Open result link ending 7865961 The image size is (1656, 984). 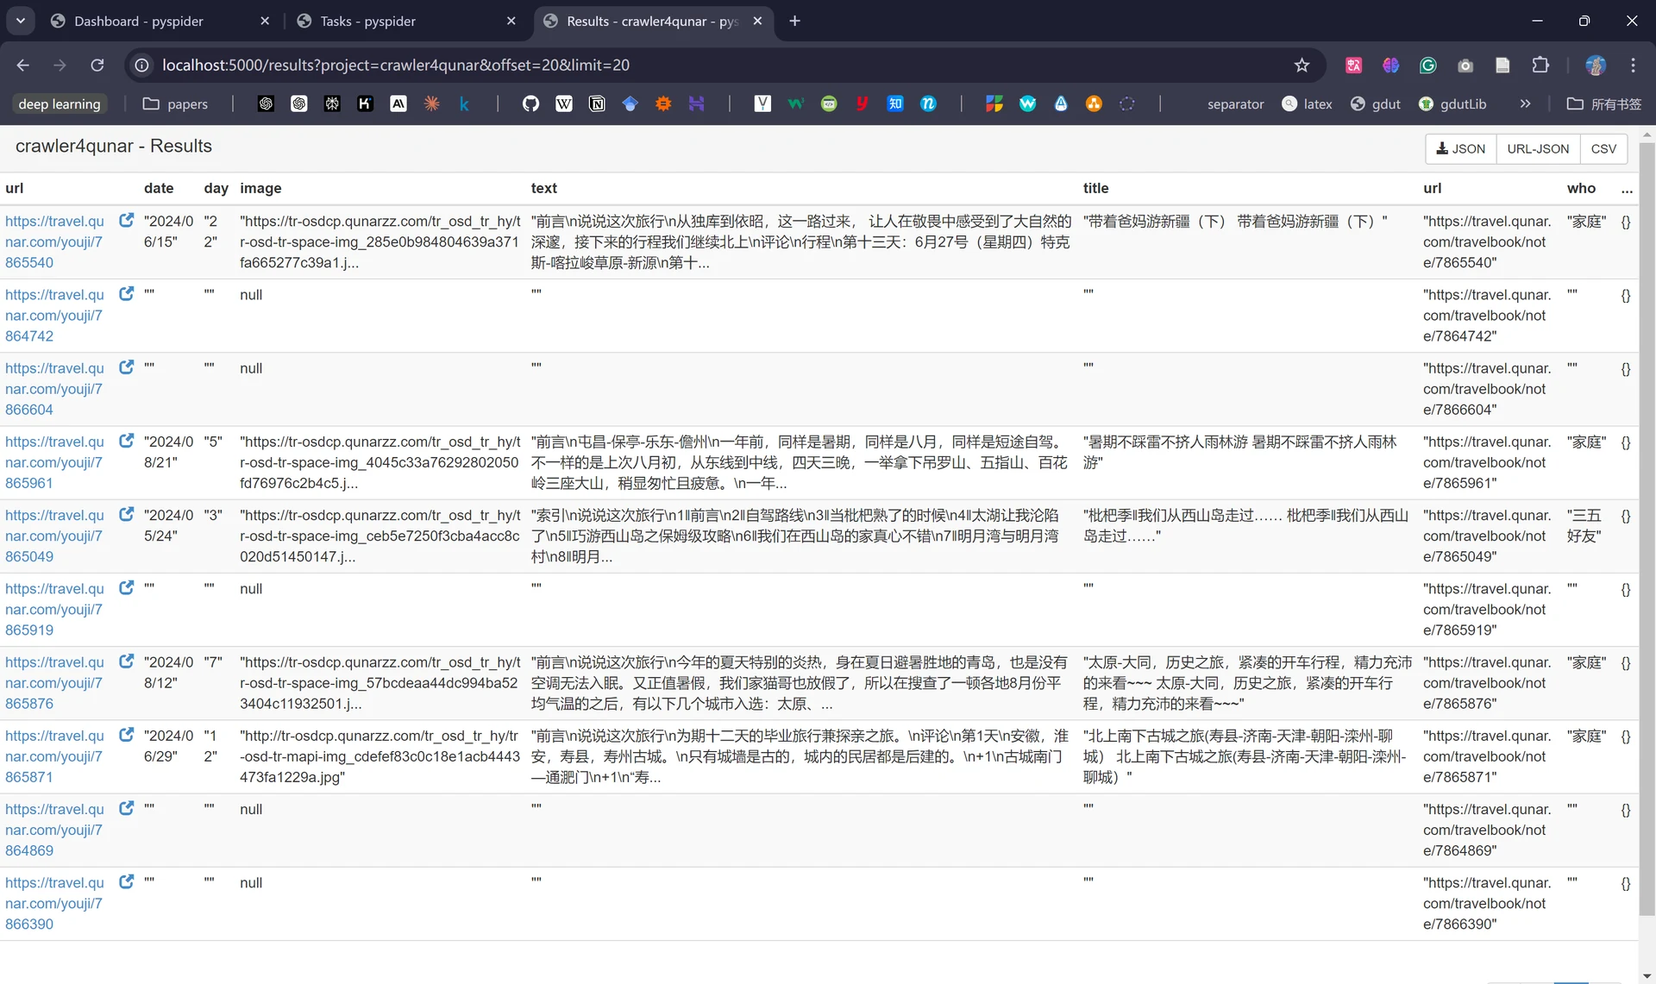click(x=55, y=462)
